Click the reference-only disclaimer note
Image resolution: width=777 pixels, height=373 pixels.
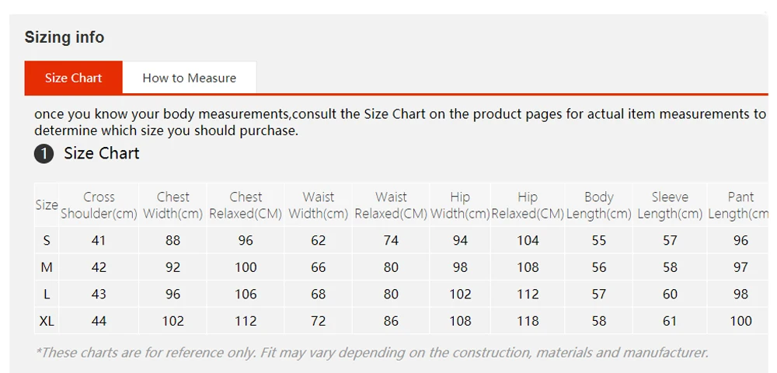click(371, 353)
